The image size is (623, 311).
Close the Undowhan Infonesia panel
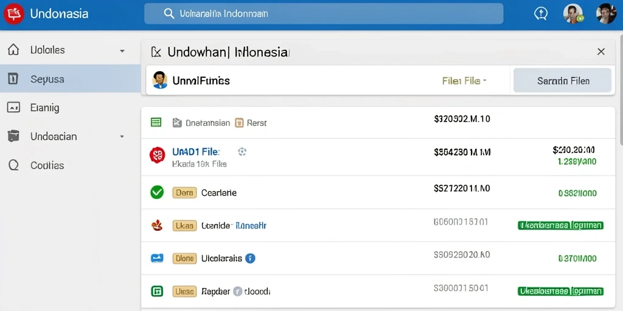601,52
